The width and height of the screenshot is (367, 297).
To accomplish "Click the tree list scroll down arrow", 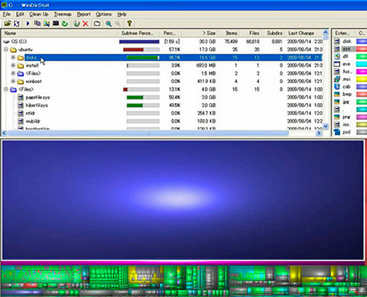I will click(326, 126).
